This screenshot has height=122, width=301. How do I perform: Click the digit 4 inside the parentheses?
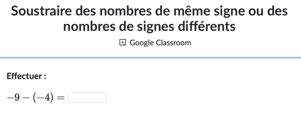tap(48, 98)
